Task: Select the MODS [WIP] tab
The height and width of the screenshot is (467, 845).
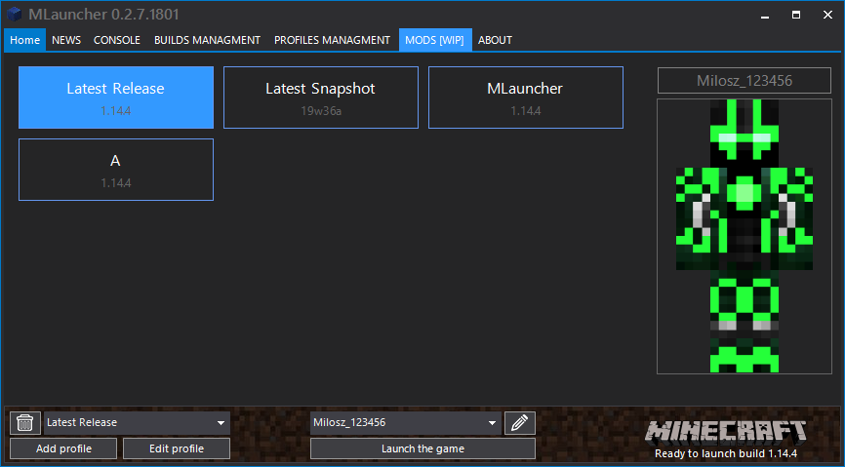Action: point(435,40)
